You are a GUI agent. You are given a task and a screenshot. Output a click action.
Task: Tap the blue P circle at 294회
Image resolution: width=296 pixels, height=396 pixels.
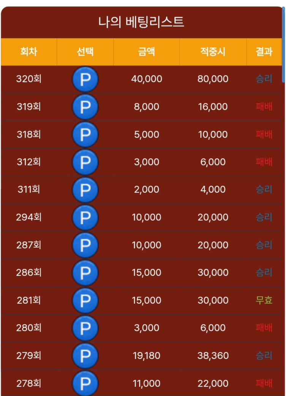85,217
